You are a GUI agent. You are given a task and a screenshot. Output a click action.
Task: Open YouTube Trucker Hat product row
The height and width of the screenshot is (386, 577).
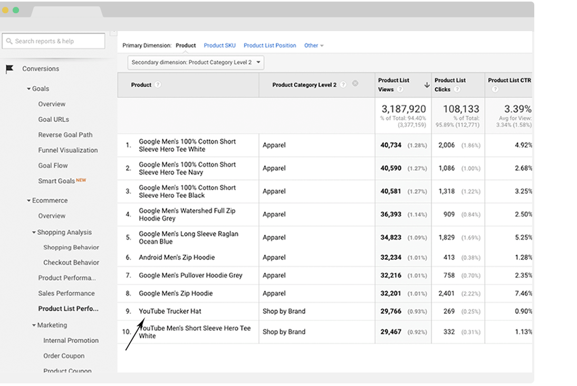[170, 311]
